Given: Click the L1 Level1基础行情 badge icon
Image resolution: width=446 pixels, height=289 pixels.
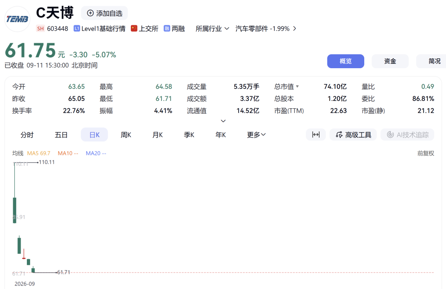Looking at the screenshot, I should click(76, 28).
